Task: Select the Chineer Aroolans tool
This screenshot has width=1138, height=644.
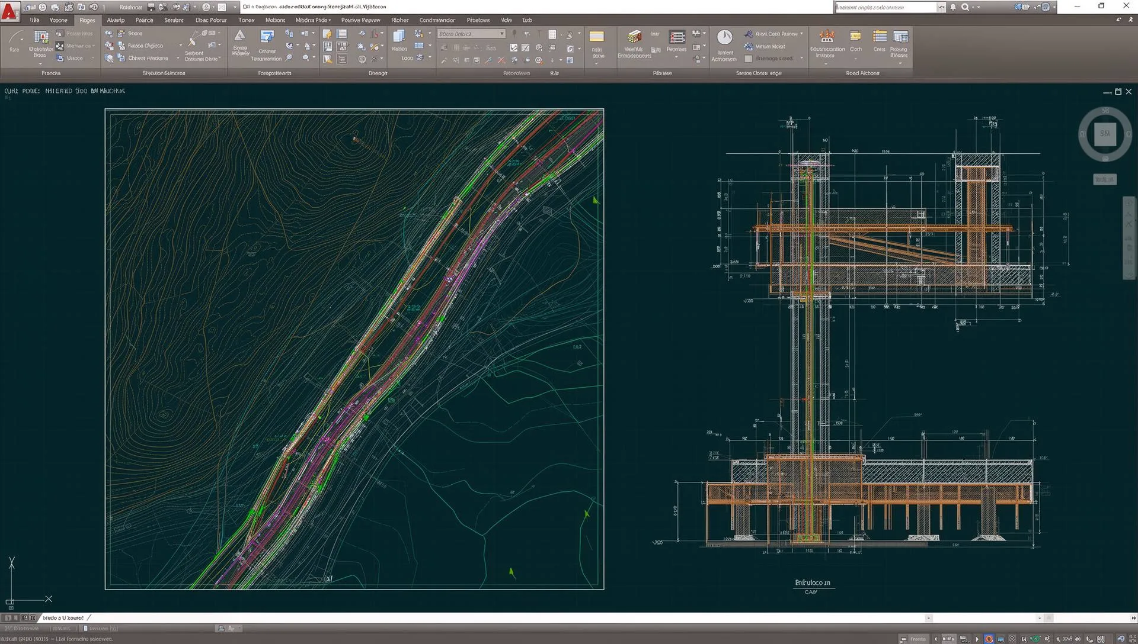Action: point(142,58)
